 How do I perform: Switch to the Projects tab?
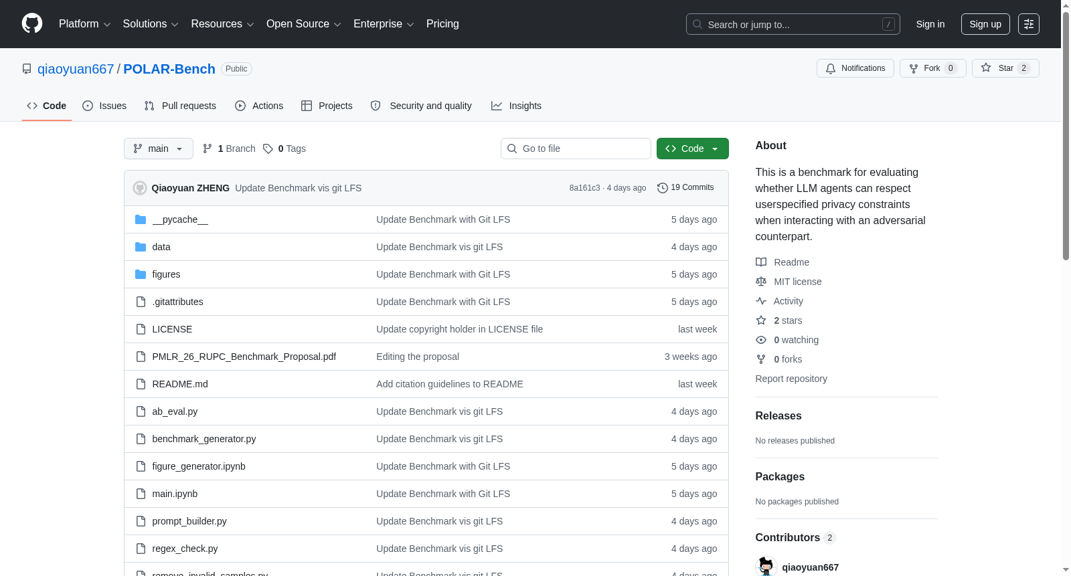tap(327, 106)
